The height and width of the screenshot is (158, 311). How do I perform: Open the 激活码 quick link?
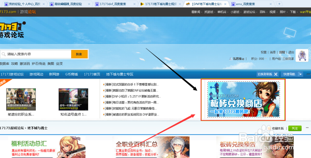25,63
